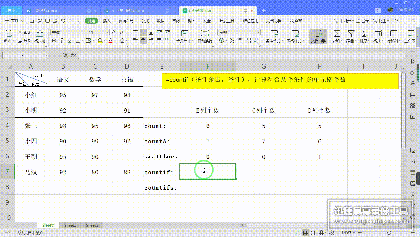Click the Cut (剪切) scissors button
The image size is (420, 237).
coord(24,33)
